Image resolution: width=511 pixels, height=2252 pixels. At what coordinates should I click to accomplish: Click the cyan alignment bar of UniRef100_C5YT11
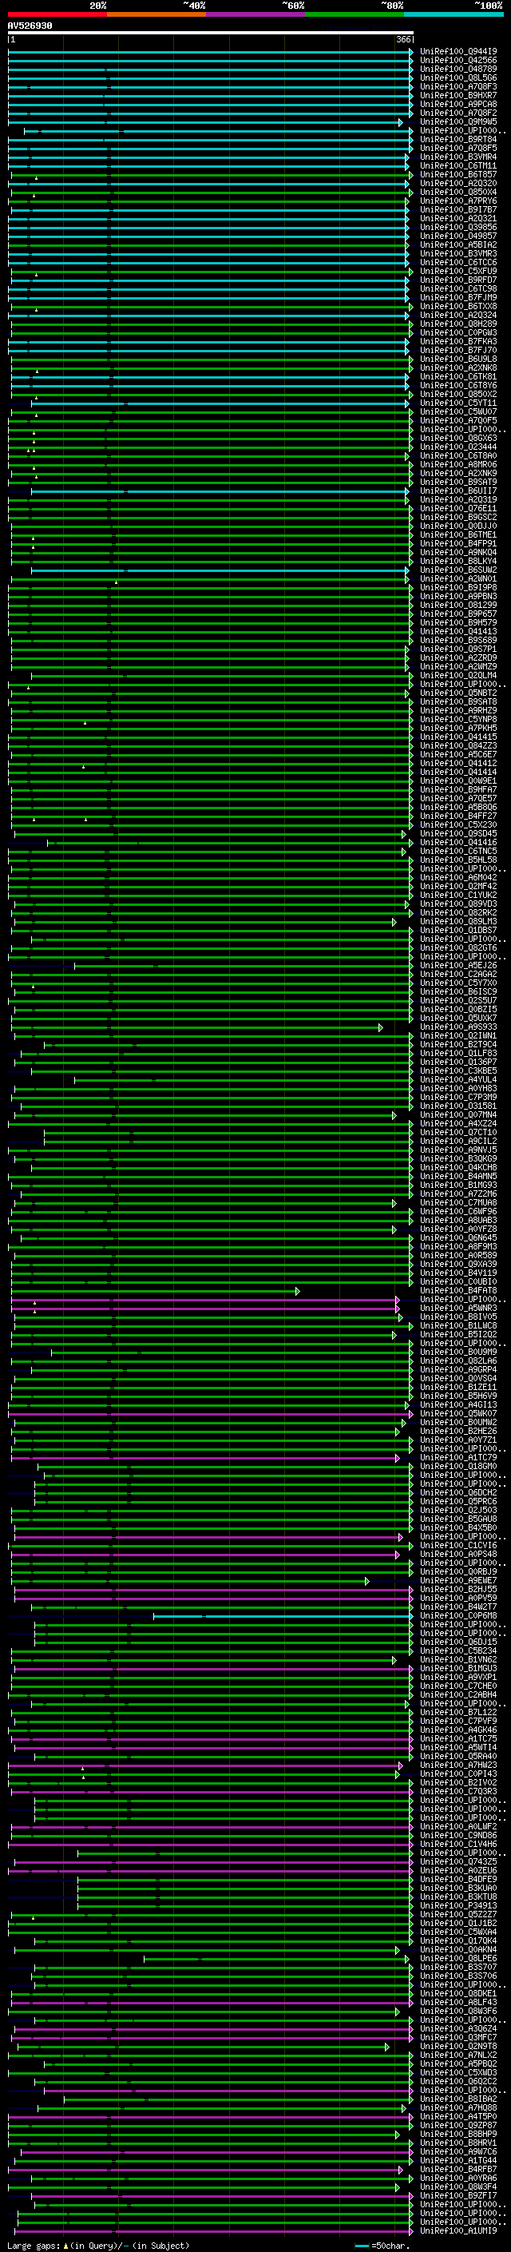pos(219,403)
